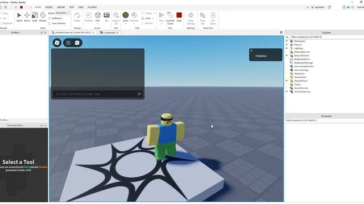The width and height of the screenshot is (364, 204).
Task: Open the HOME ribbon tab
Action: pos(38,7)
